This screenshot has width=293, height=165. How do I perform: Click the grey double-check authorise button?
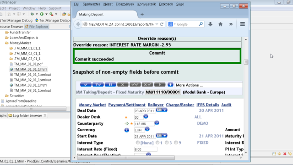click(135, 85)
